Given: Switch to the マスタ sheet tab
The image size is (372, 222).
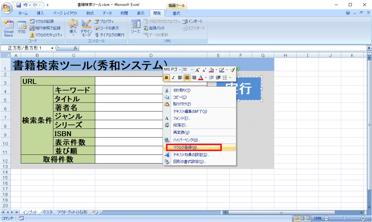Looking at the screenshot, I should point(48,212).
